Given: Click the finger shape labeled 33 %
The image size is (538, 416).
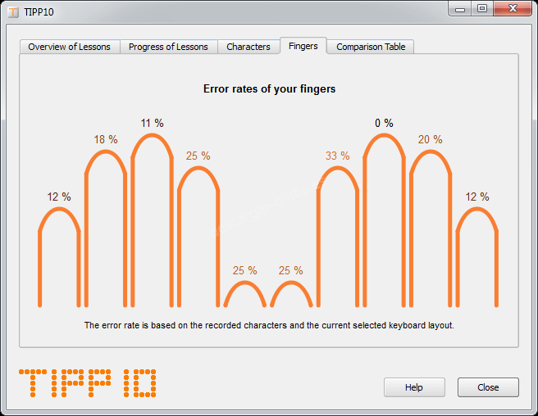Looking at the screenshot, I should coord(337,237).
